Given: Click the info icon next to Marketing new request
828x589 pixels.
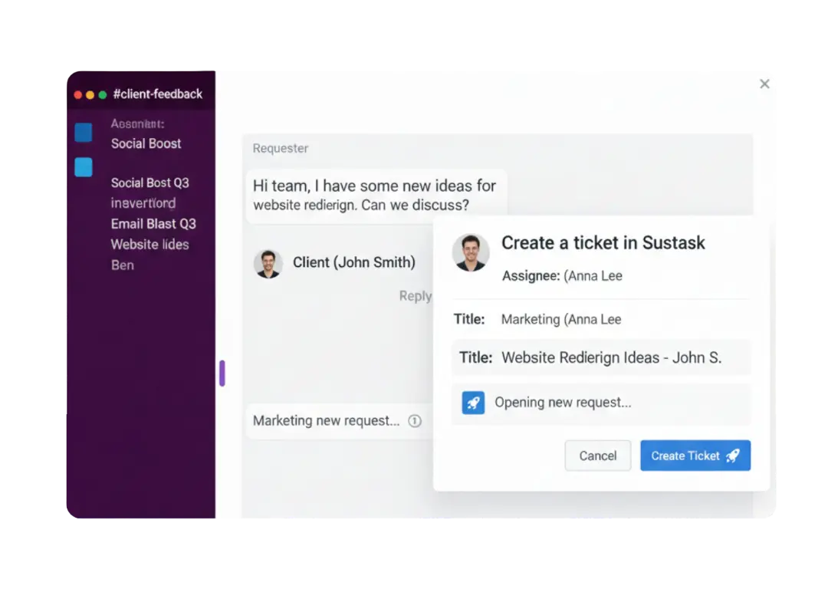Looking at the screenshot, I should coord(415,420).
